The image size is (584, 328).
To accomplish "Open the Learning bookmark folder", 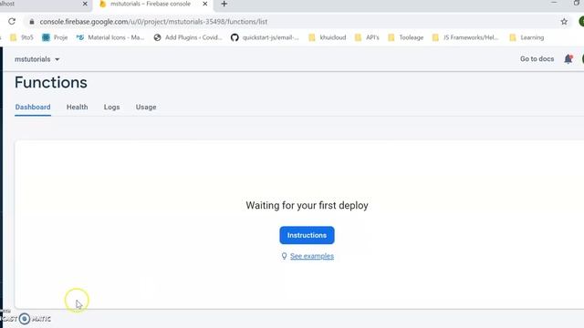I will [527, 37].
